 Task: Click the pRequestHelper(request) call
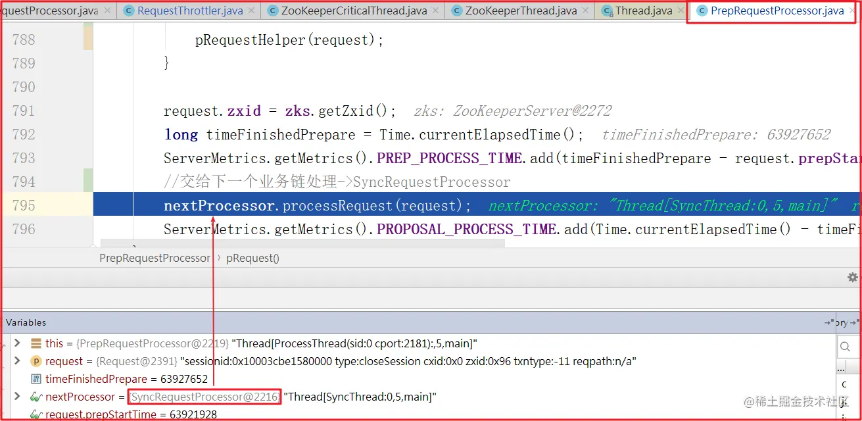(x=289, y=40)
